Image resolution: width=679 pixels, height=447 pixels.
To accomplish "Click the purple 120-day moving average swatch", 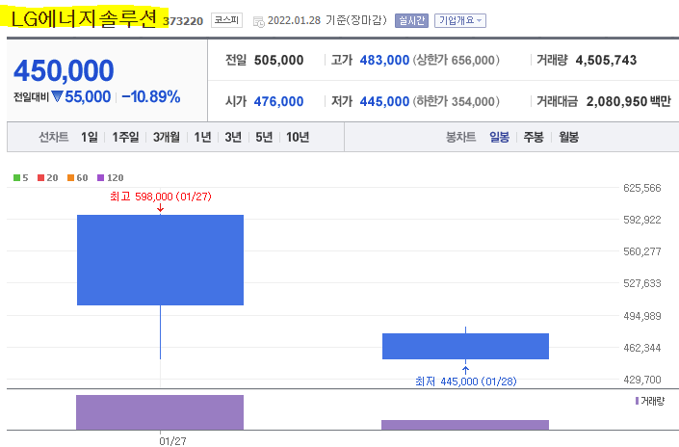I will (101, 177).
